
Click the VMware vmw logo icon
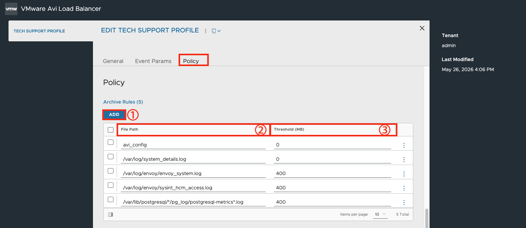(x=11, y=9)
